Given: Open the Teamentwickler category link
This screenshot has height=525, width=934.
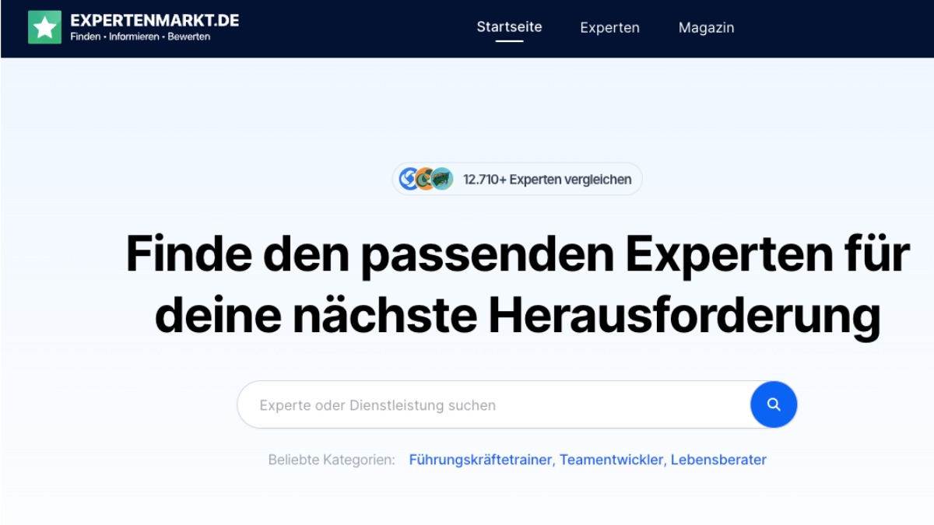Looking at the screenshot, I should 611,460.
